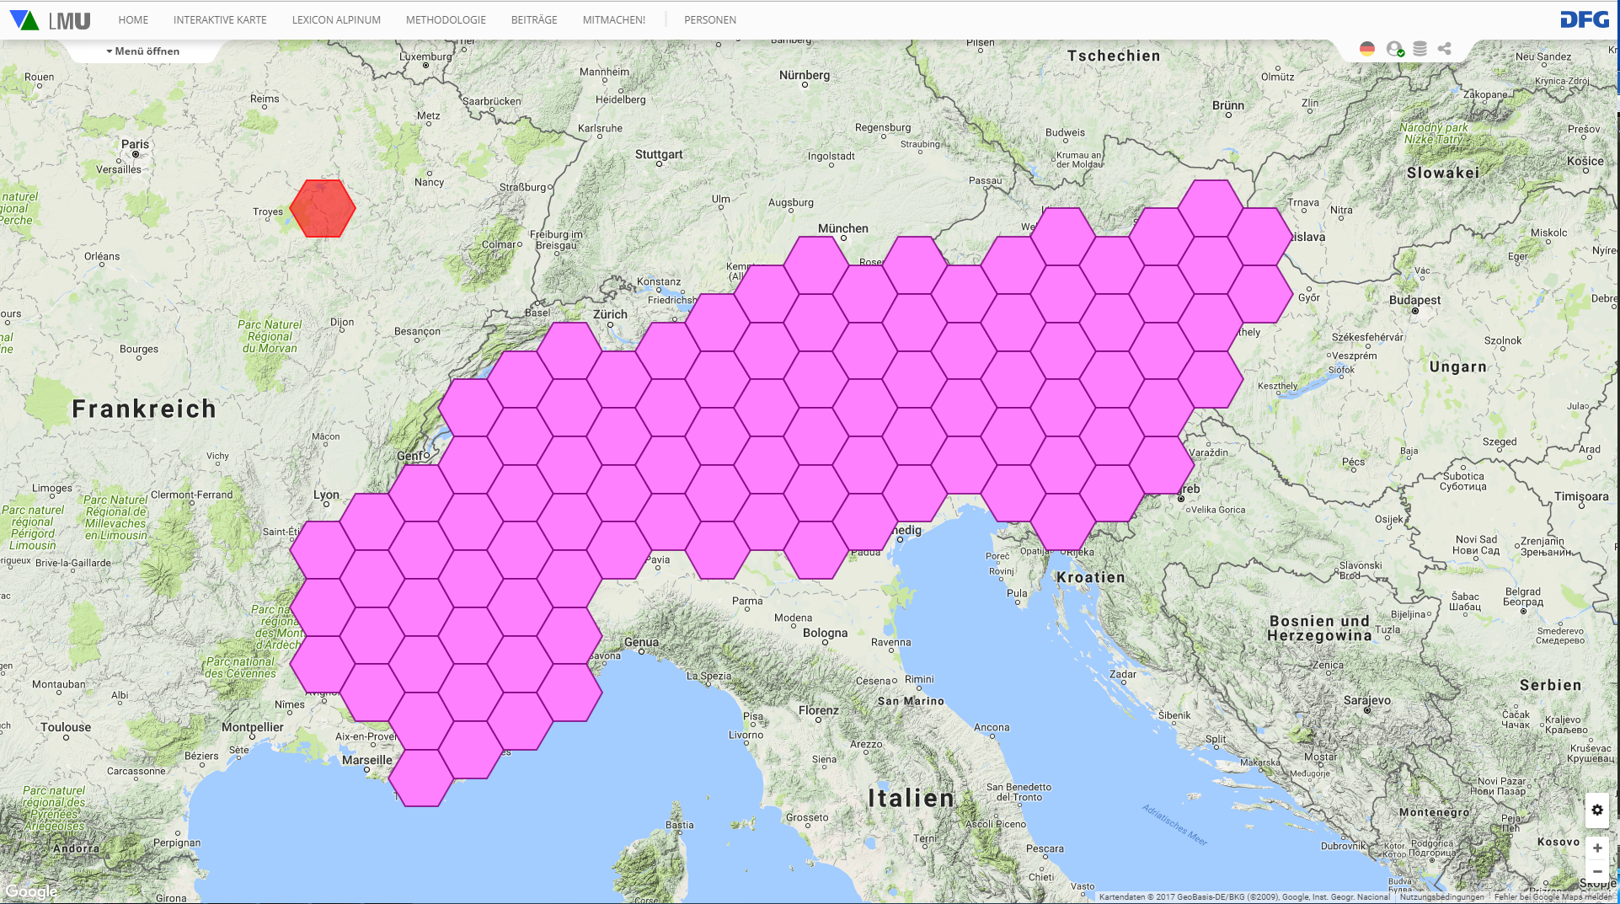Zoom out with the minus button
1620x904 pixels.
tap(1596, 872)
